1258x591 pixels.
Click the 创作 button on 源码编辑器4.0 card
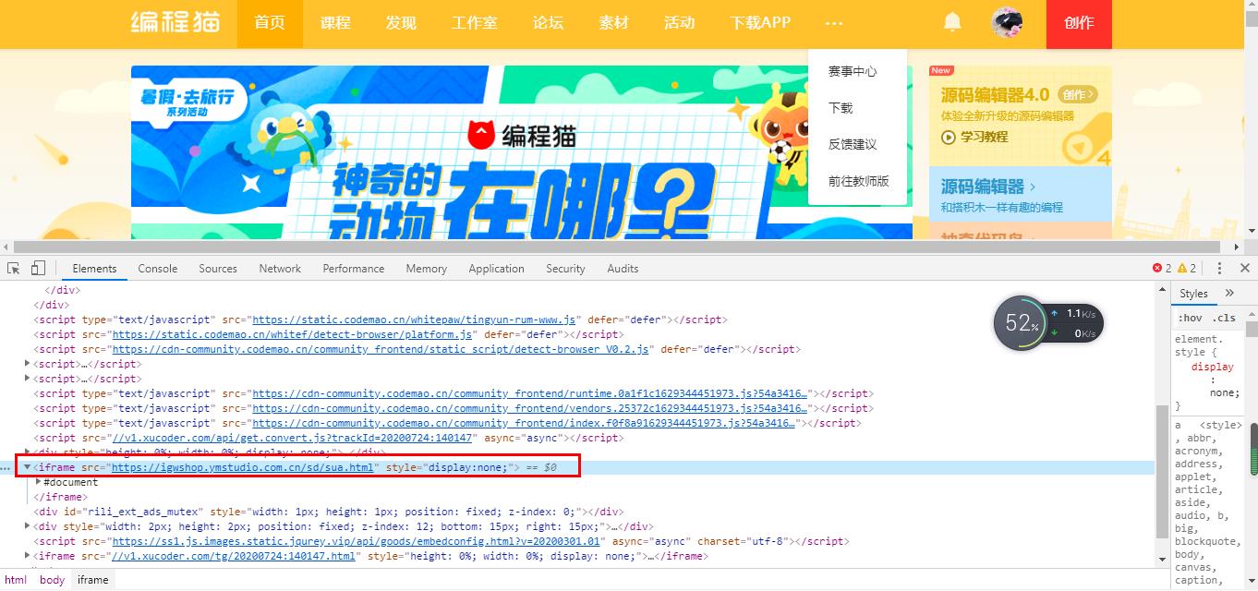click(x=1078, y=94)
